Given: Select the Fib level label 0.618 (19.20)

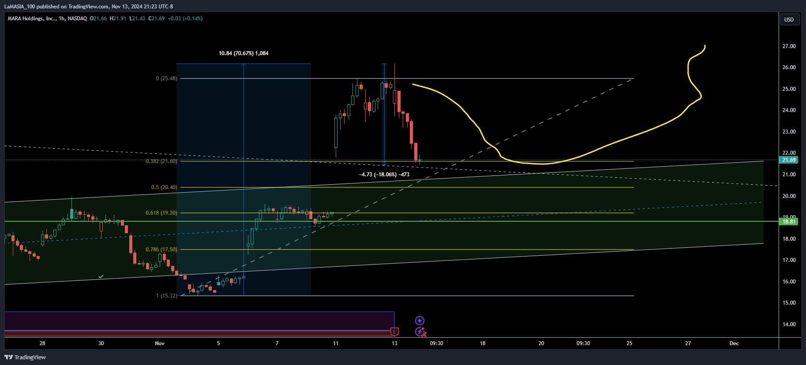Looking at the screenshot, I should point(161,213).
